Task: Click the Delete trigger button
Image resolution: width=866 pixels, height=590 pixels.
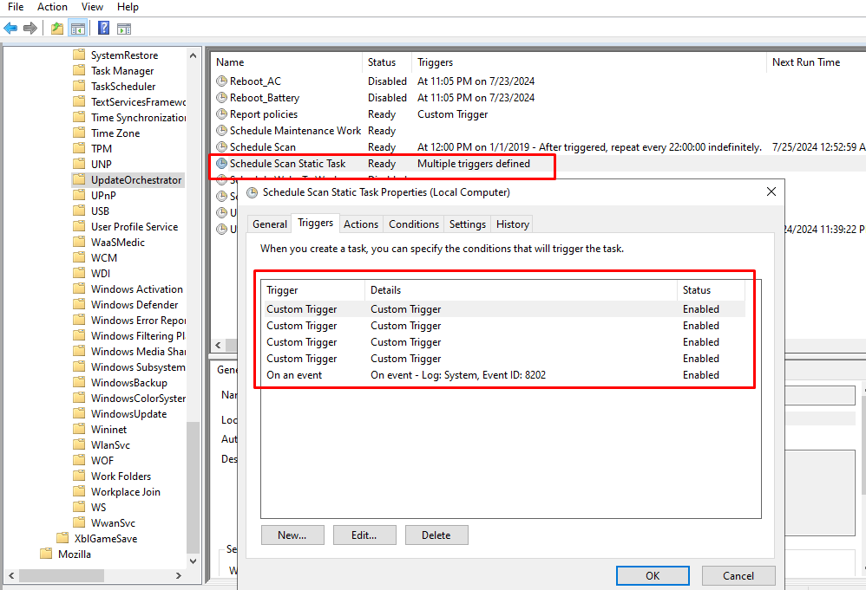Action: (436, 535)
